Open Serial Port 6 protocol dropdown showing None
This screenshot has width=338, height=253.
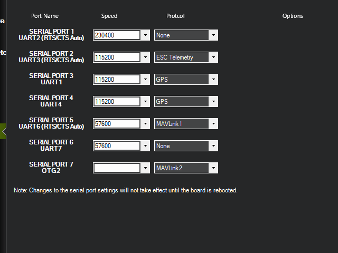coord(186,146)
